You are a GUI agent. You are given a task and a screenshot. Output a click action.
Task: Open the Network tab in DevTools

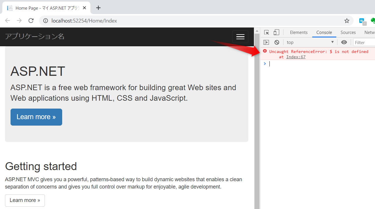pos(369,32)
